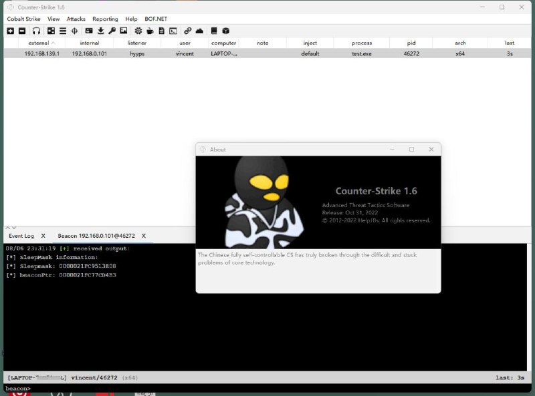
Task: Click the cloud icon in toolbar
Action: (x=199, y=31)
